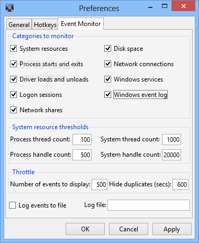Click the Preferences window app icon
The image size is (199, 243).
[10, 7]
